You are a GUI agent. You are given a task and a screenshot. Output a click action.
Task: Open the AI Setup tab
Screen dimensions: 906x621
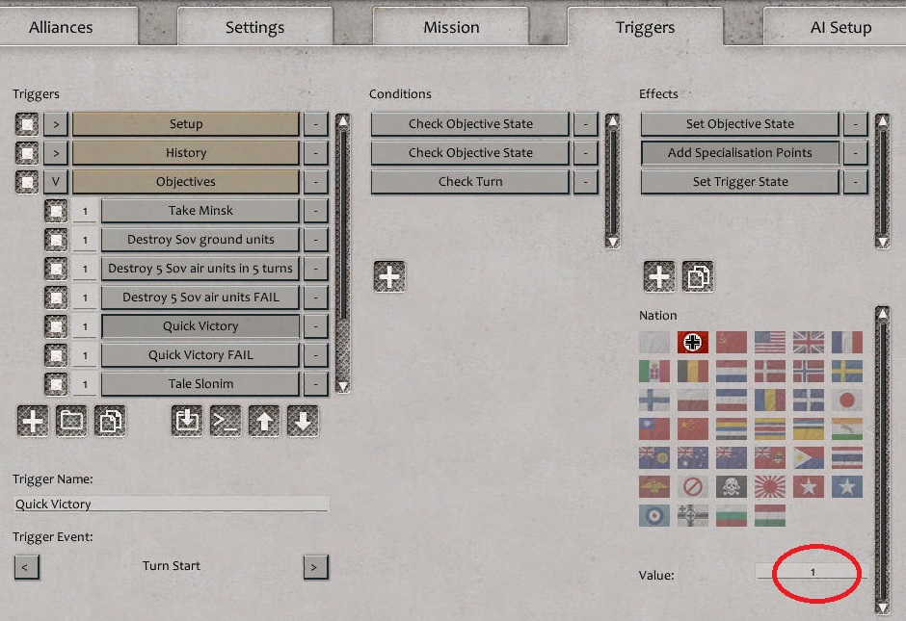840,27
